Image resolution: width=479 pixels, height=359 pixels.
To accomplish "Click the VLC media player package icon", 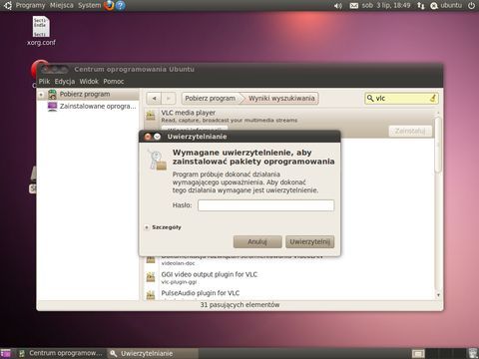I will point(151,116).
